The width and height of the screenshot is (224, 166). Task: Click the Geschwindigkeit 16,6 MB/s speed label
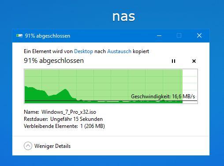(x=163, y=97)
